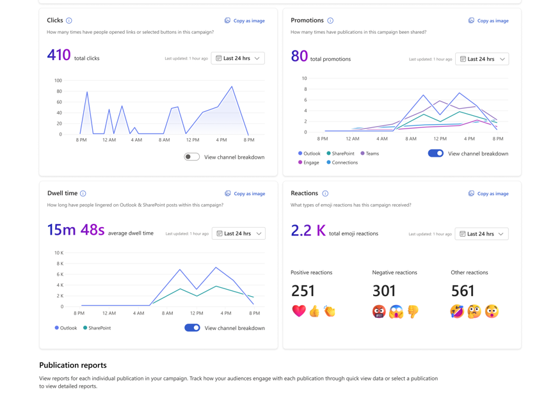
Task: Open the Dwell time Last 24 hrs dropdown
Action: click(x=239, y=233)
